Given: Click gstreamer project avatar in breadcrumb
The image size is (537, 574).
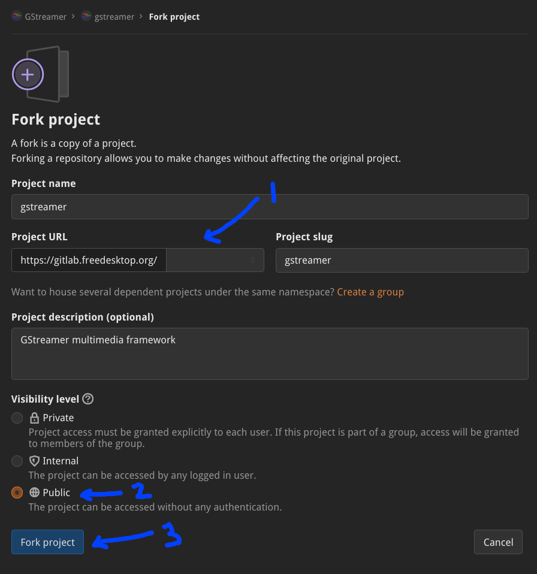Looking at the screenshot, I should (x=86, y=17).
